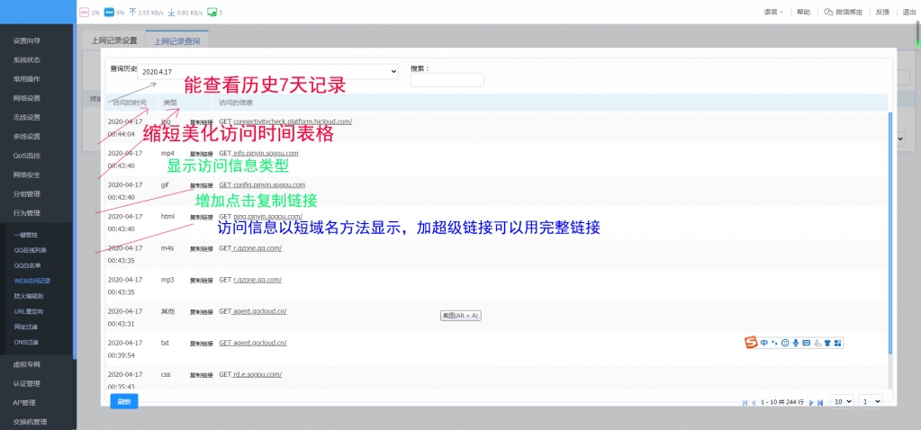Toggle Sogou Chinese/English mode indicator
Viewport: 921px width, 430px height.
[763, 343]
